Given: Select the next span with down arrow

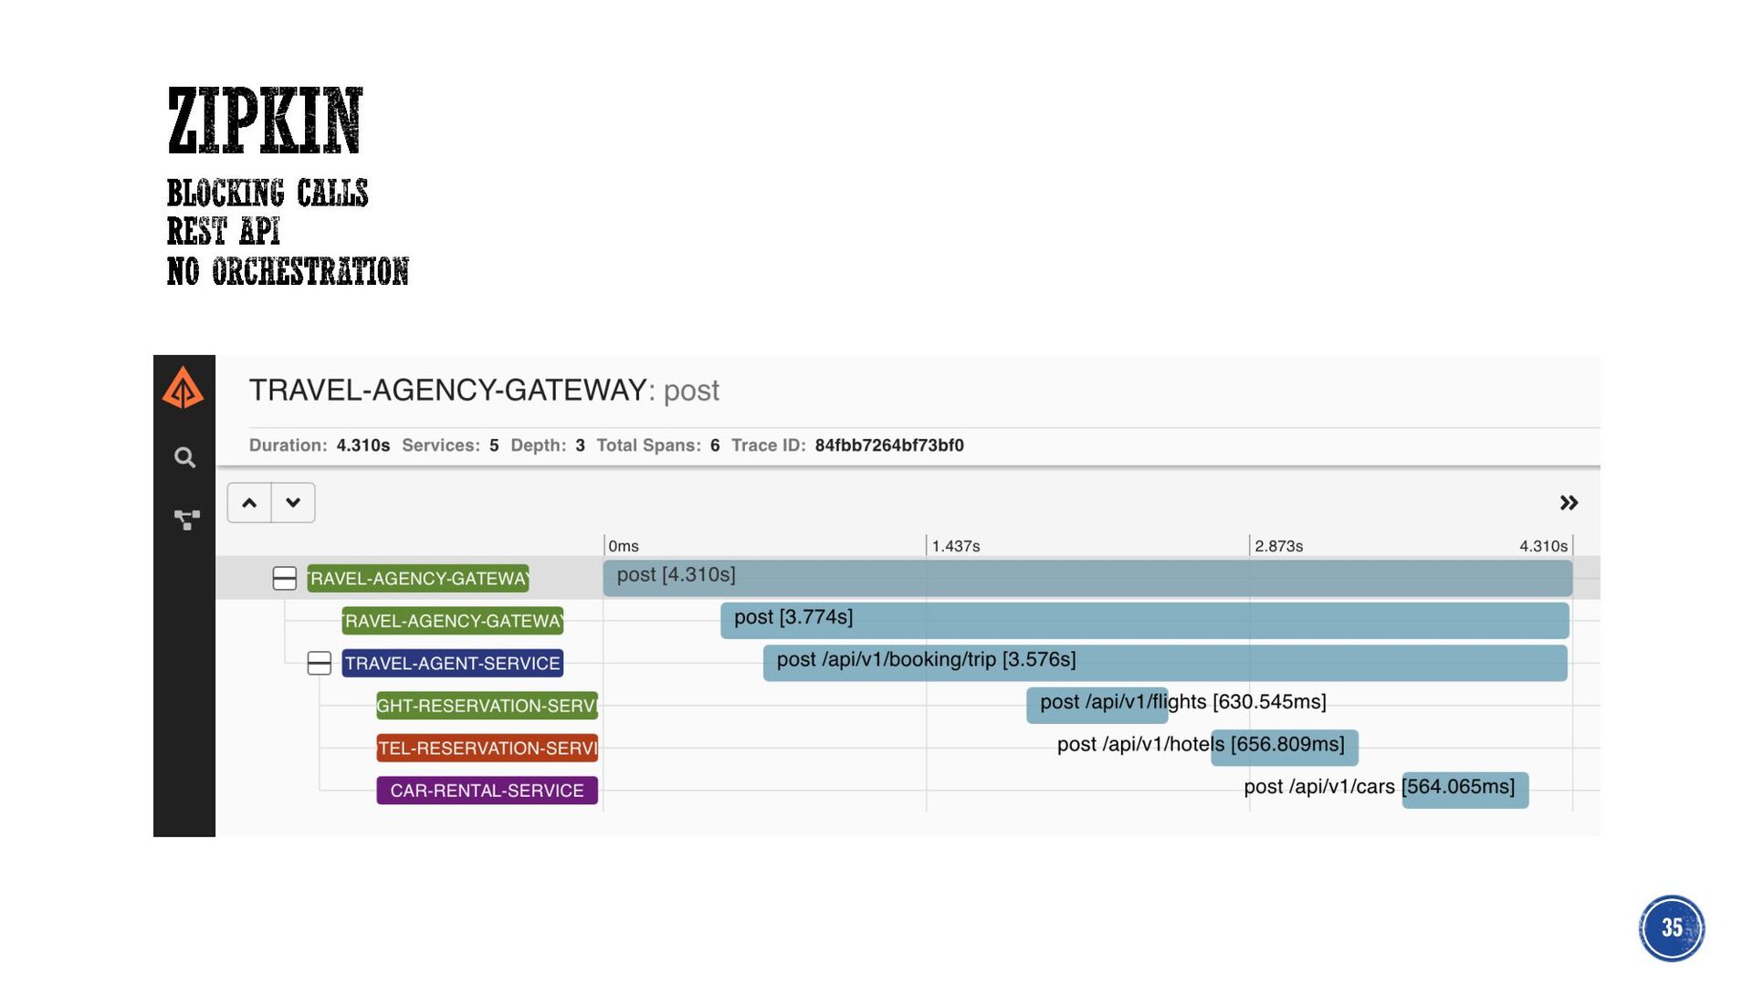Looking at the screenshot, I should pyautogui.click(x=293, y=503).
